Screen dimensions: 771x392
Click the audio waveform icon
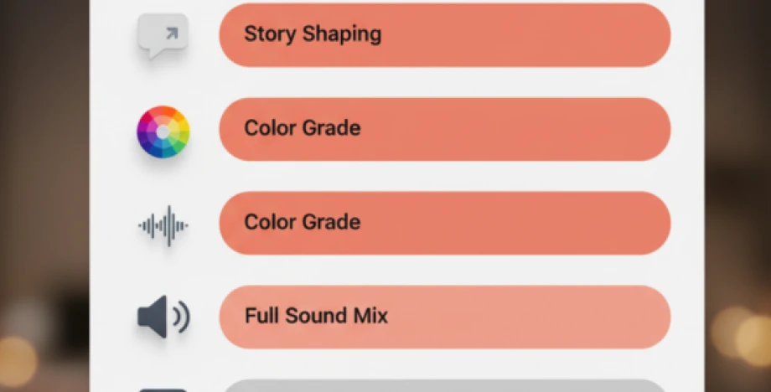point(163,225)
